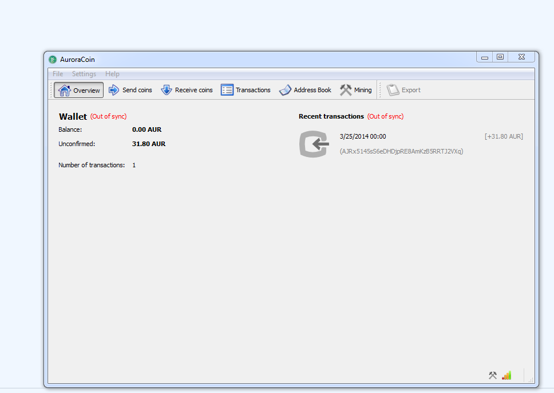Viewport: 554px width, 393px height.
Task: Open the Help menu
Action: 112,73
